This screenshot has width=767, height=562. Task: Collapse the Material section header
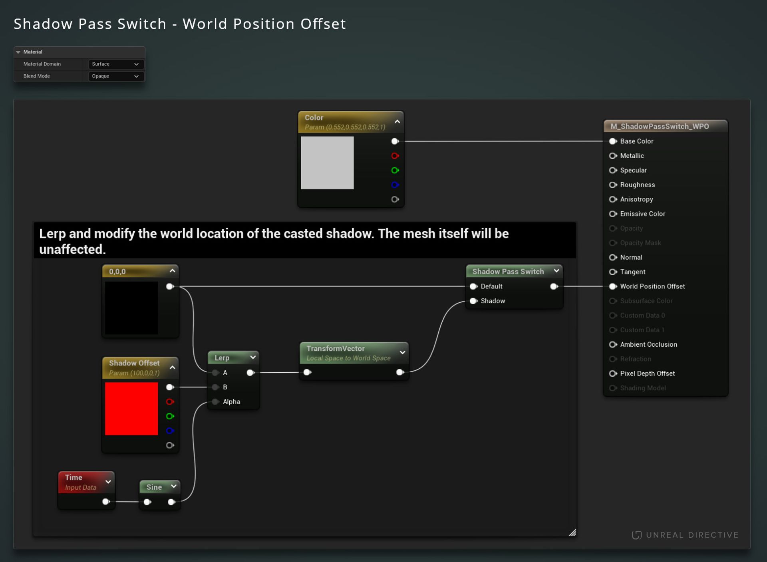pos(18,52)
